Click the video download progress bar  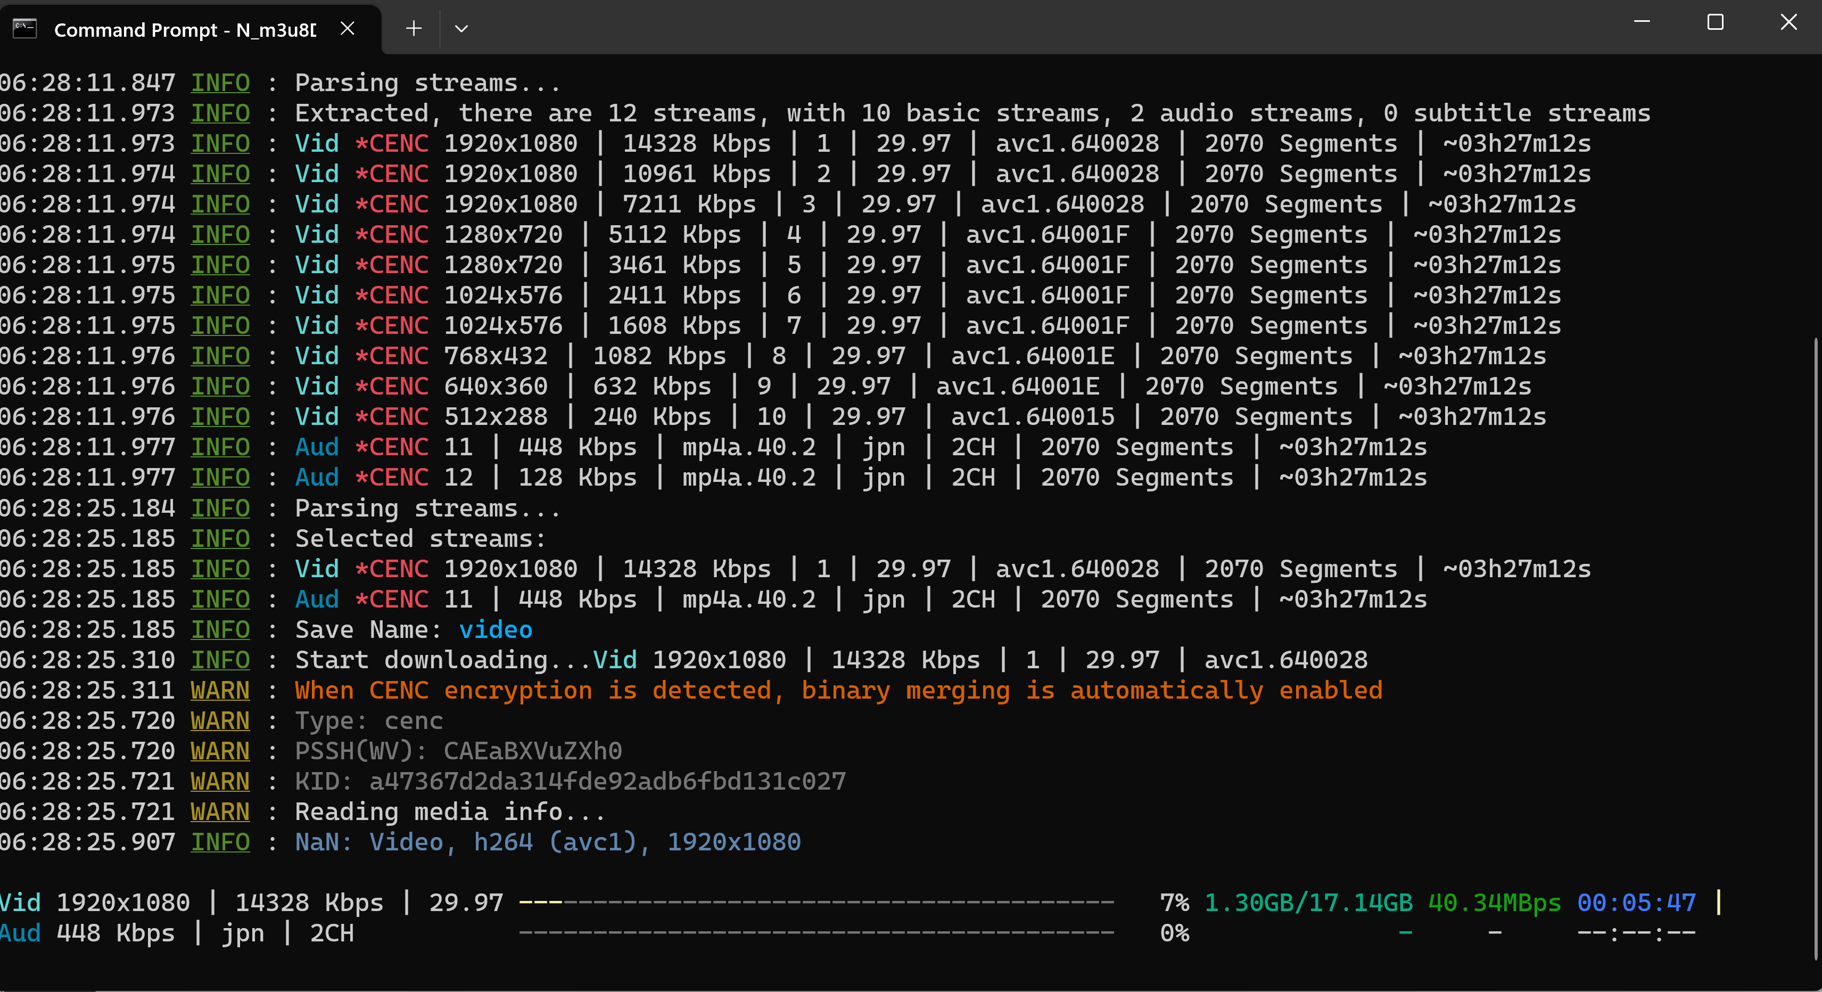(x=816, y=903)
